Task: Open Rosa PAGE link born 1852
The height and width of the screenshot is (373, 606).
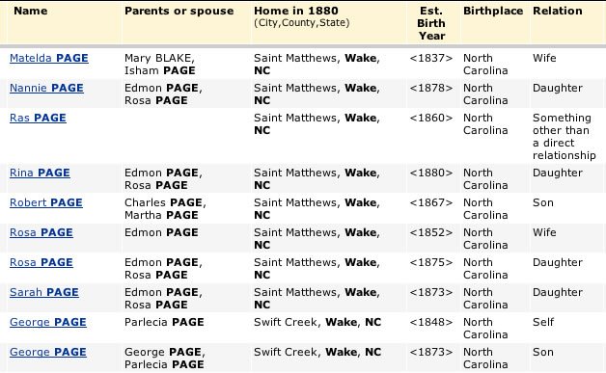Action: point(41,232)
